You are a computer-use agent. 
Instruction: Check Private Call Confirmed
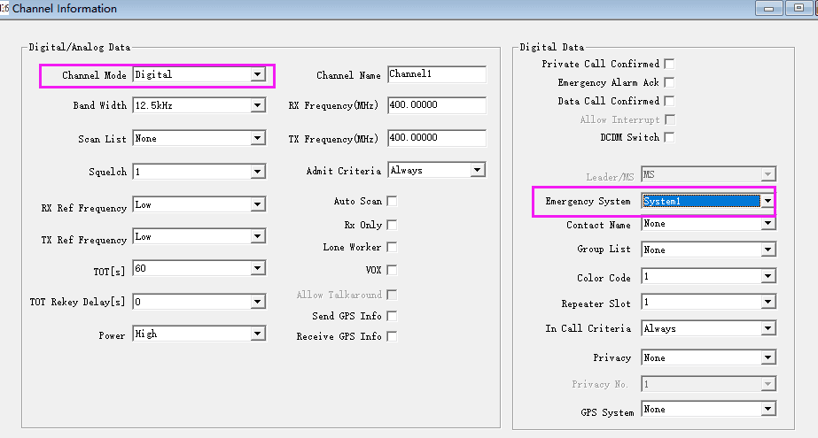click(x=669, y=64)
